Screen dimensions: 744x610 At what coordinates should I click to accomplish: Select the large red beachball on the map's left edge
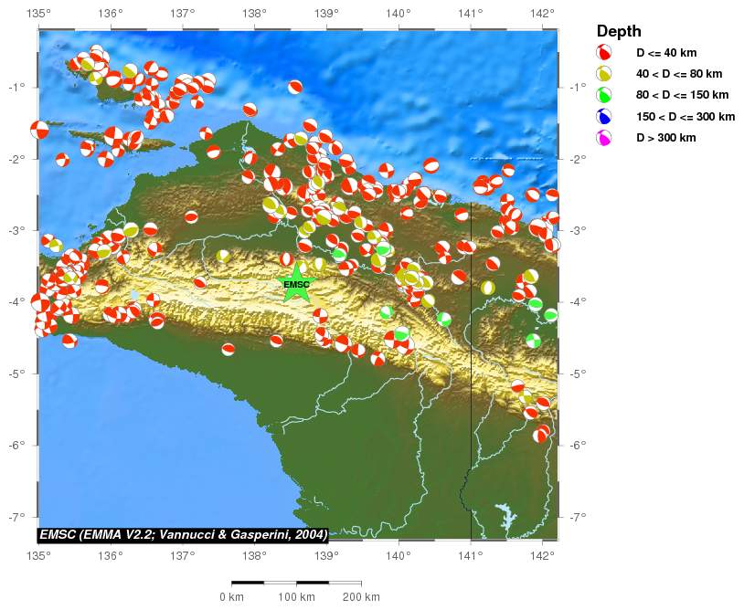39,130
